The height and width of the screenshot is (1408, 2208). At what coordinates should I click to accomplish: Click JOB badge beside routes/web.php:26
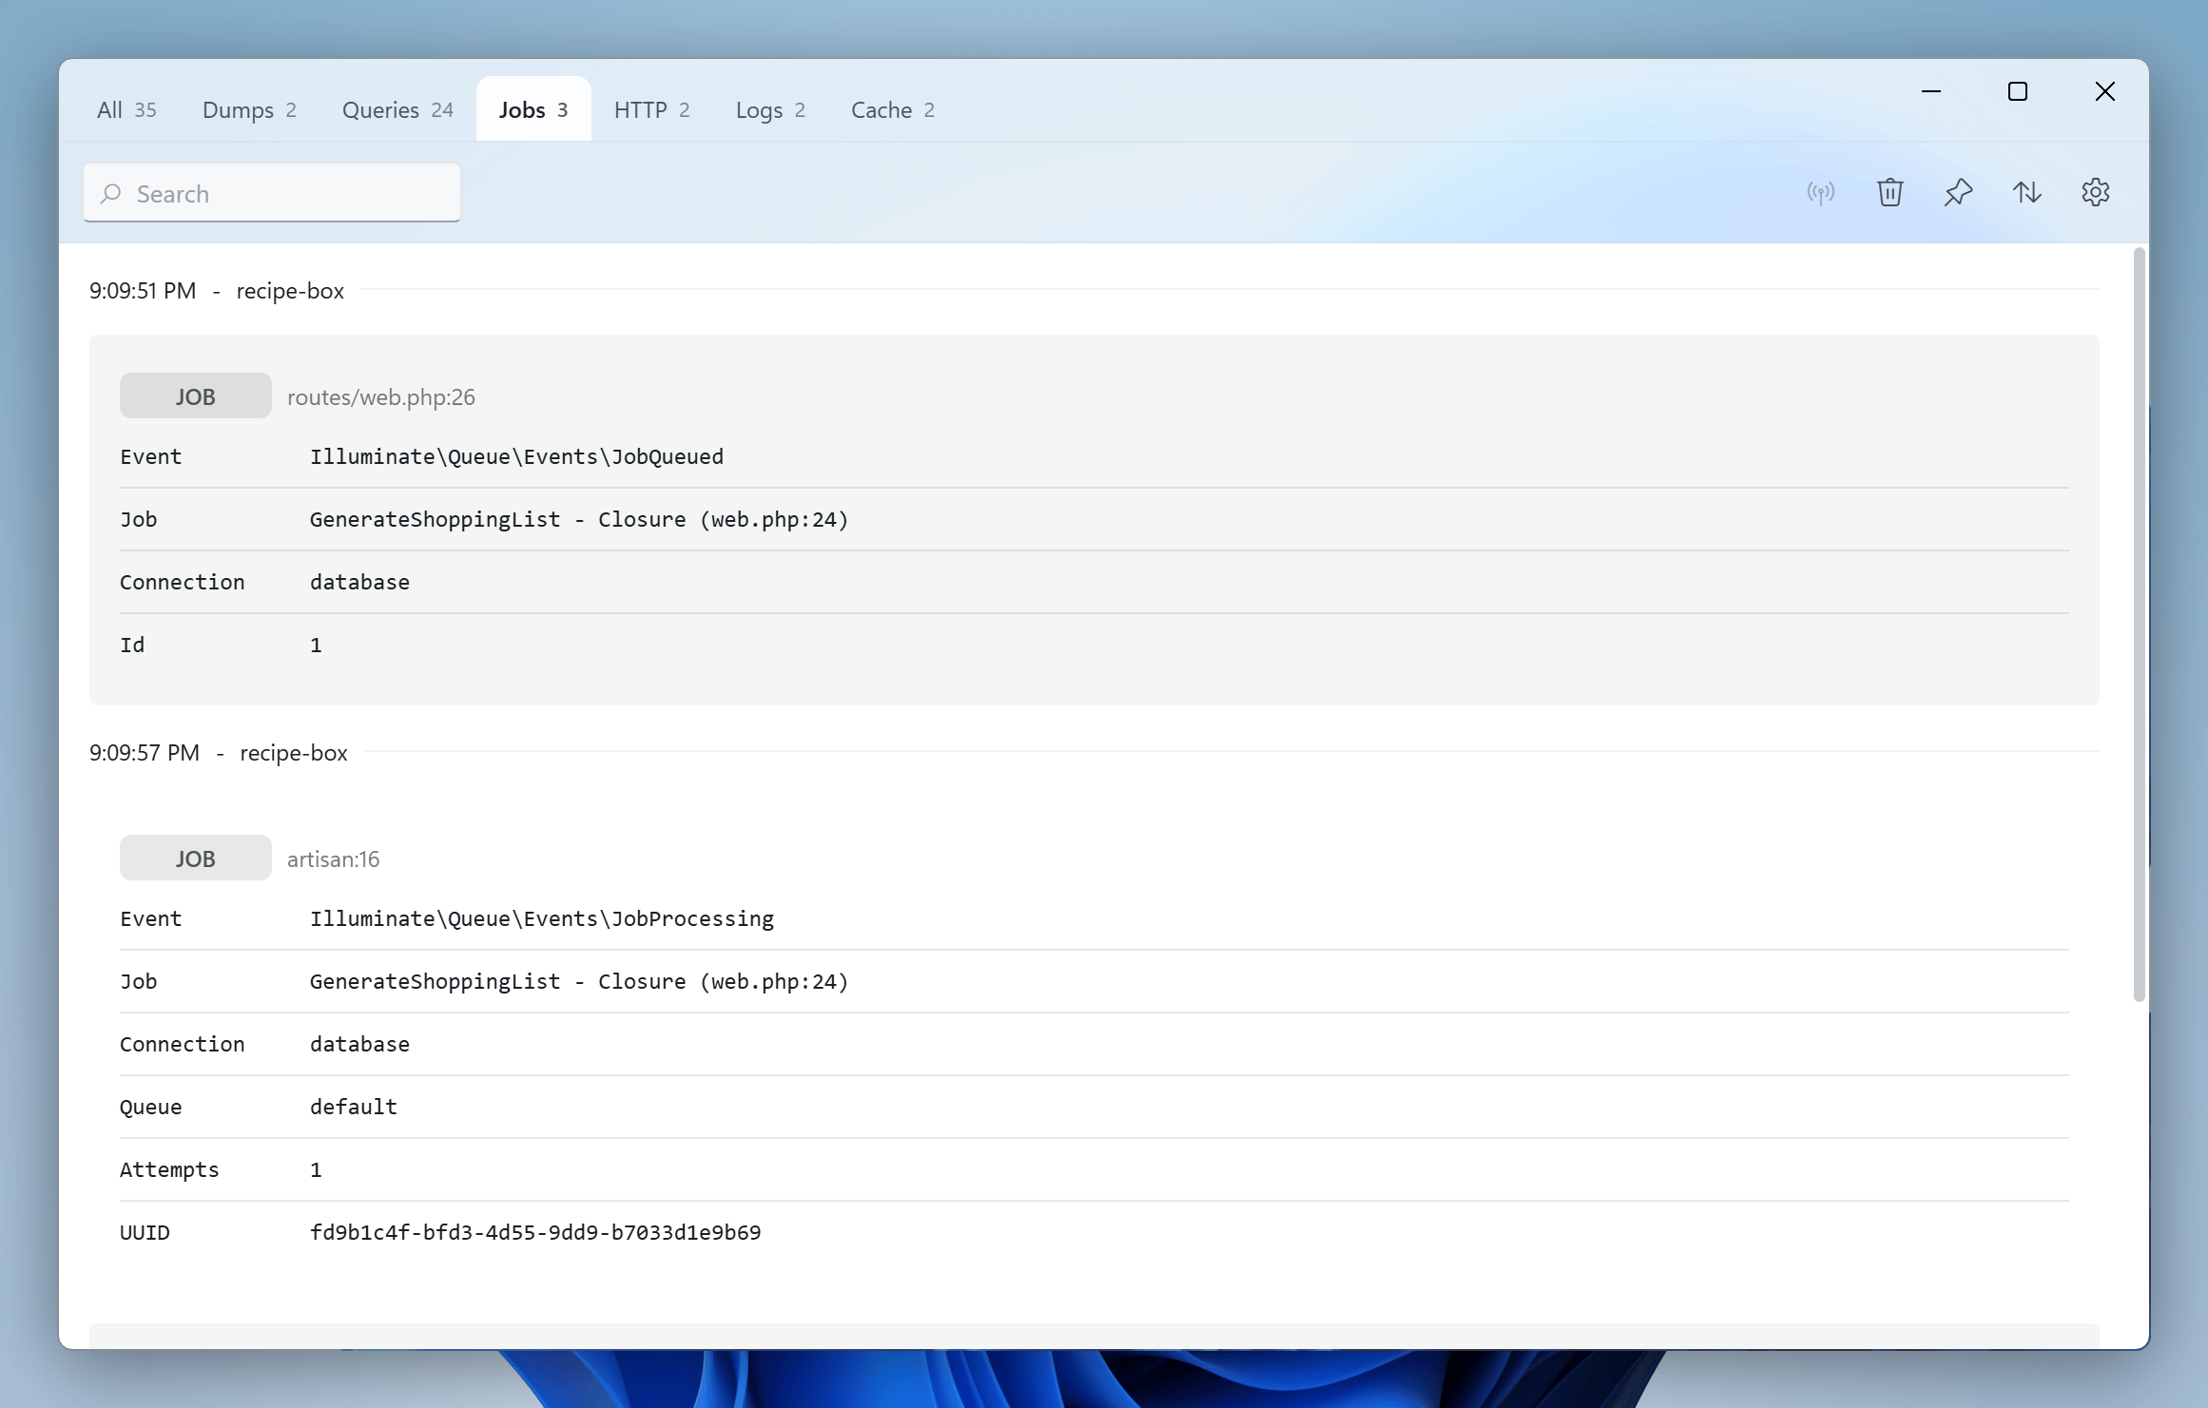point(196,396)
